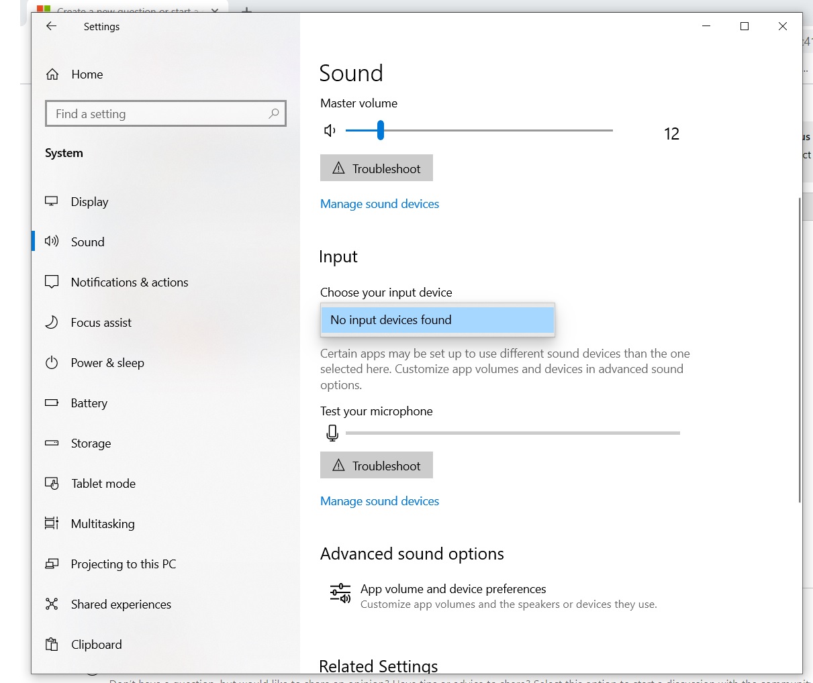
Task: Close the Settings window
Action: point(783,26)
